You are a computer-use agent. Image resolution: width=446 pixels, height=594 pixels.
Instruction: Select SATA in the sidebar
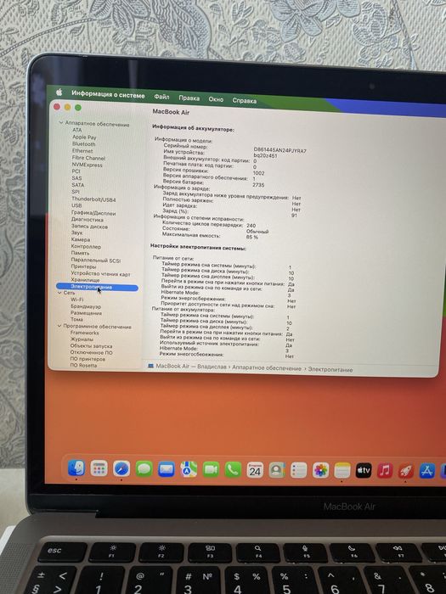pyautogui.click(x=78, y=185)
